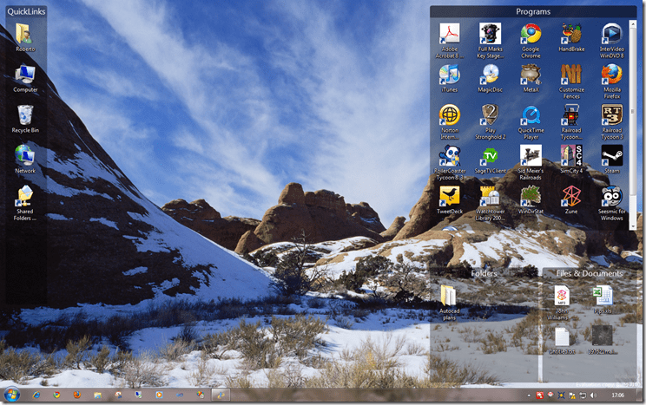The height and width of the screenshot is (405, 646).
Task: Click the QuickTime Player icon
Action: click(x=531, y=115)
